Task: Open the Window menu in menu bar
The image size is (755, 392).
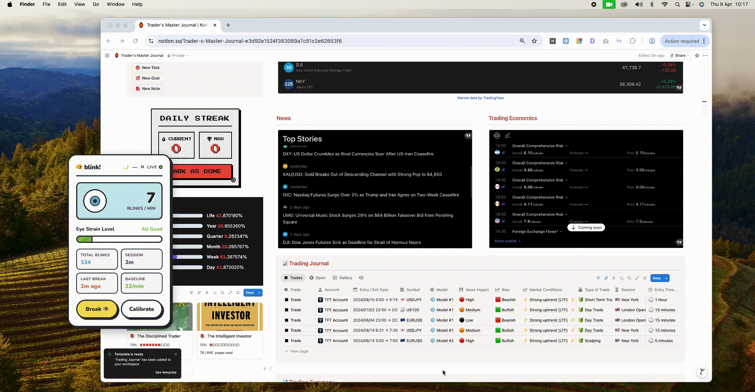Action: pos(115,4)
